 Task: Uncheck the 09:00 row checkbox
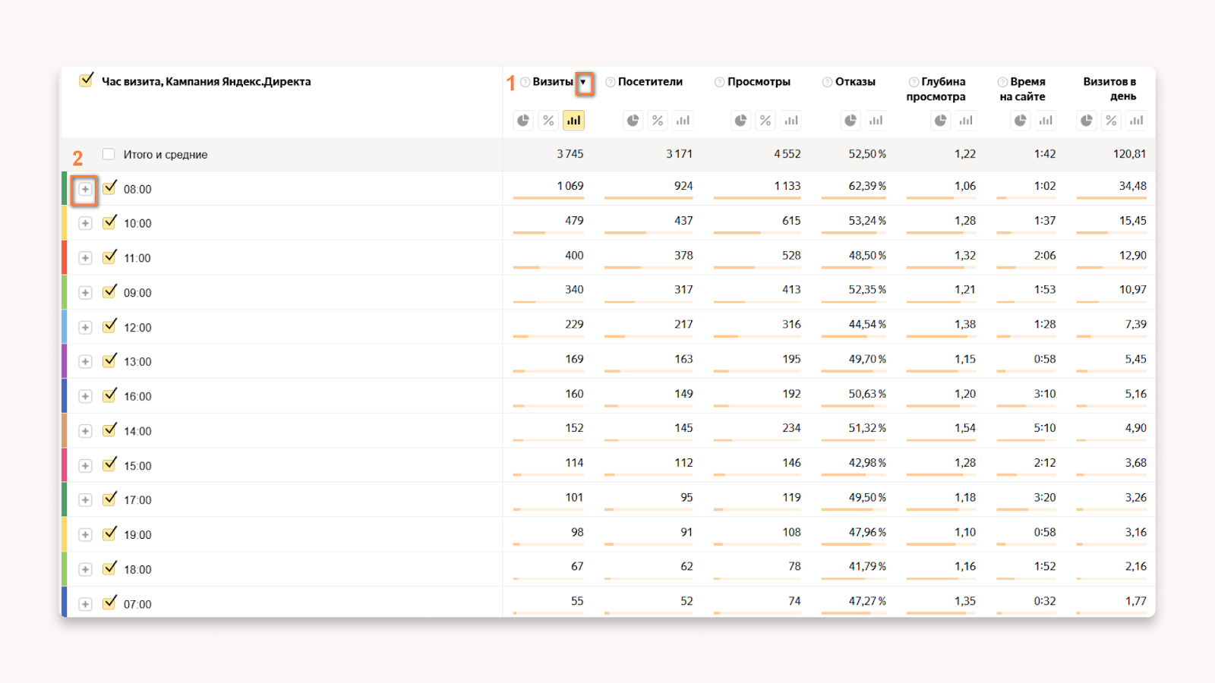click(109, 291)
